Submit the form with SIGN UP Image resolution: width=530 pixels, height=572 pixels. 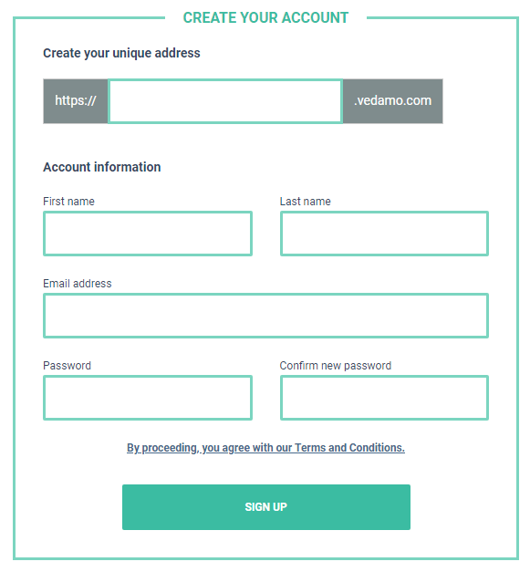(265, 506)
